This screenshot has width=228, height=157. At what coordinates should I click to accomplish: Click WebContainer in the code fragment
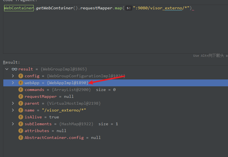[19, 8]
